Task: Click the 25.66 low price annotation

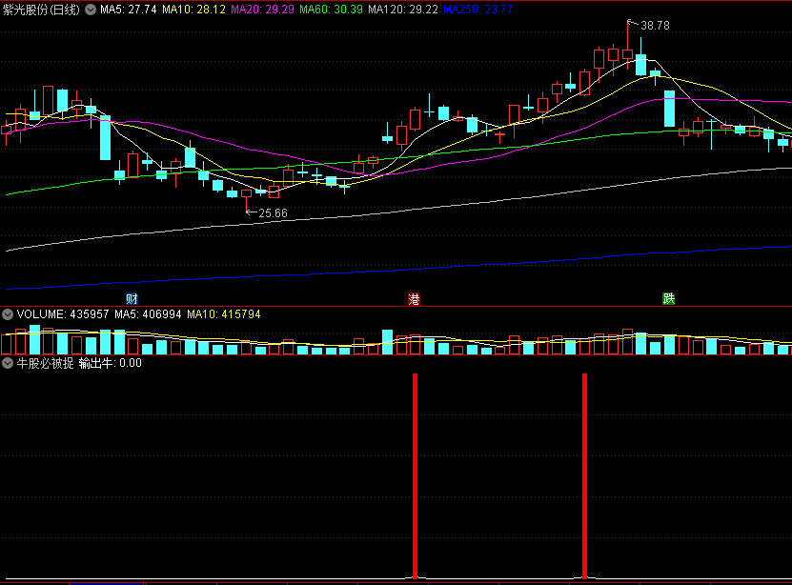Action: (273, 213)
